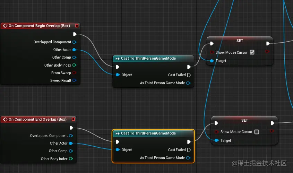Click the selected Cast node exec input pin
The height and width of the screenshot is (173, 293).
pyautogui.click(x=117, y=142)
